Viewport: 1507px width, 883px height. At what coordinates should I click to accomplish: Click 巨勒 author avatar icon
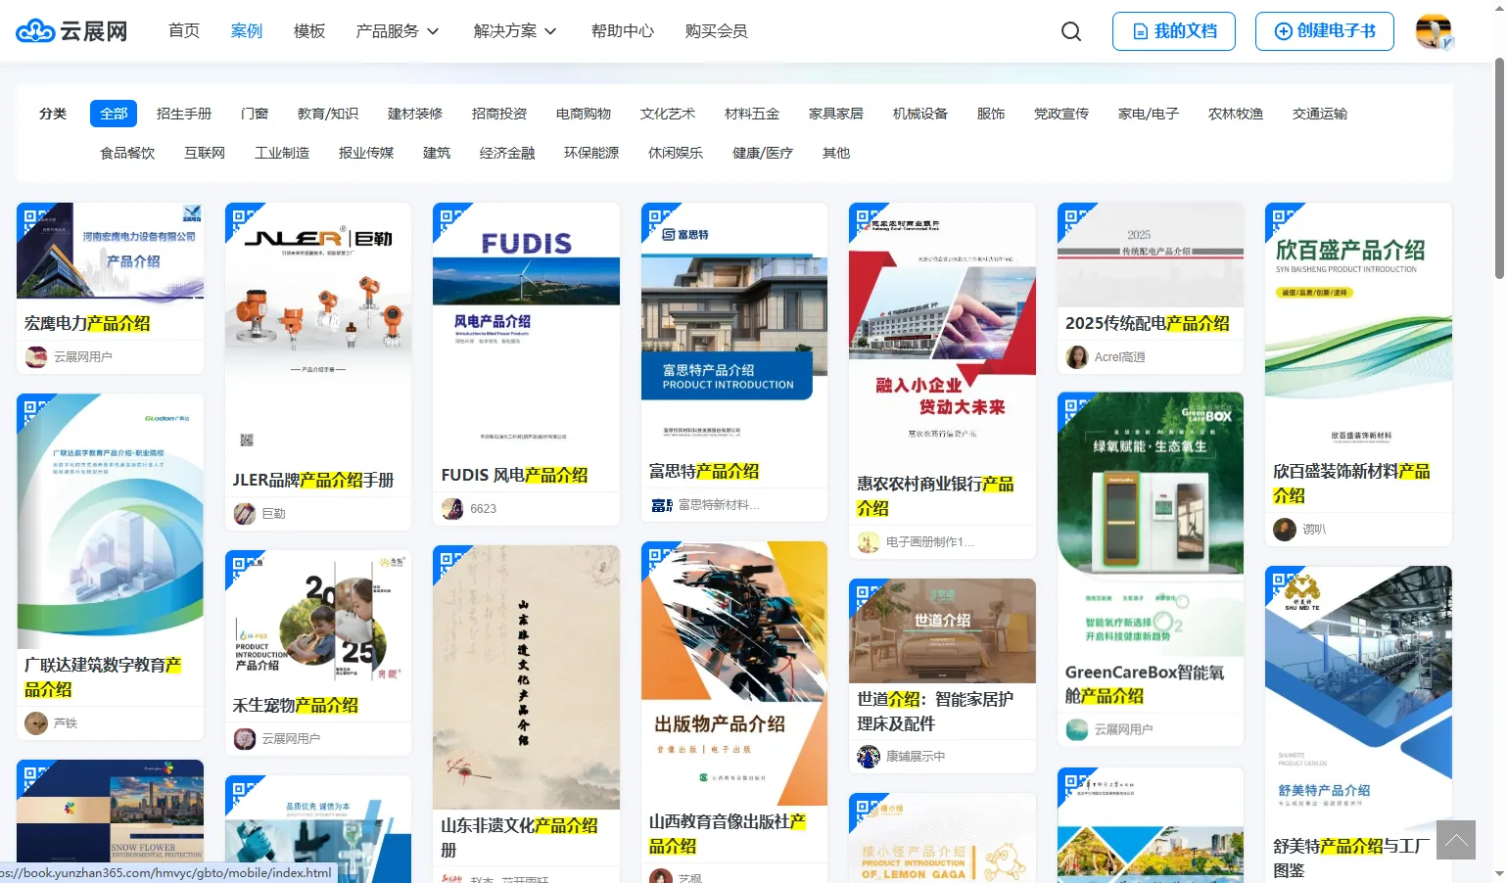point(245,513)
